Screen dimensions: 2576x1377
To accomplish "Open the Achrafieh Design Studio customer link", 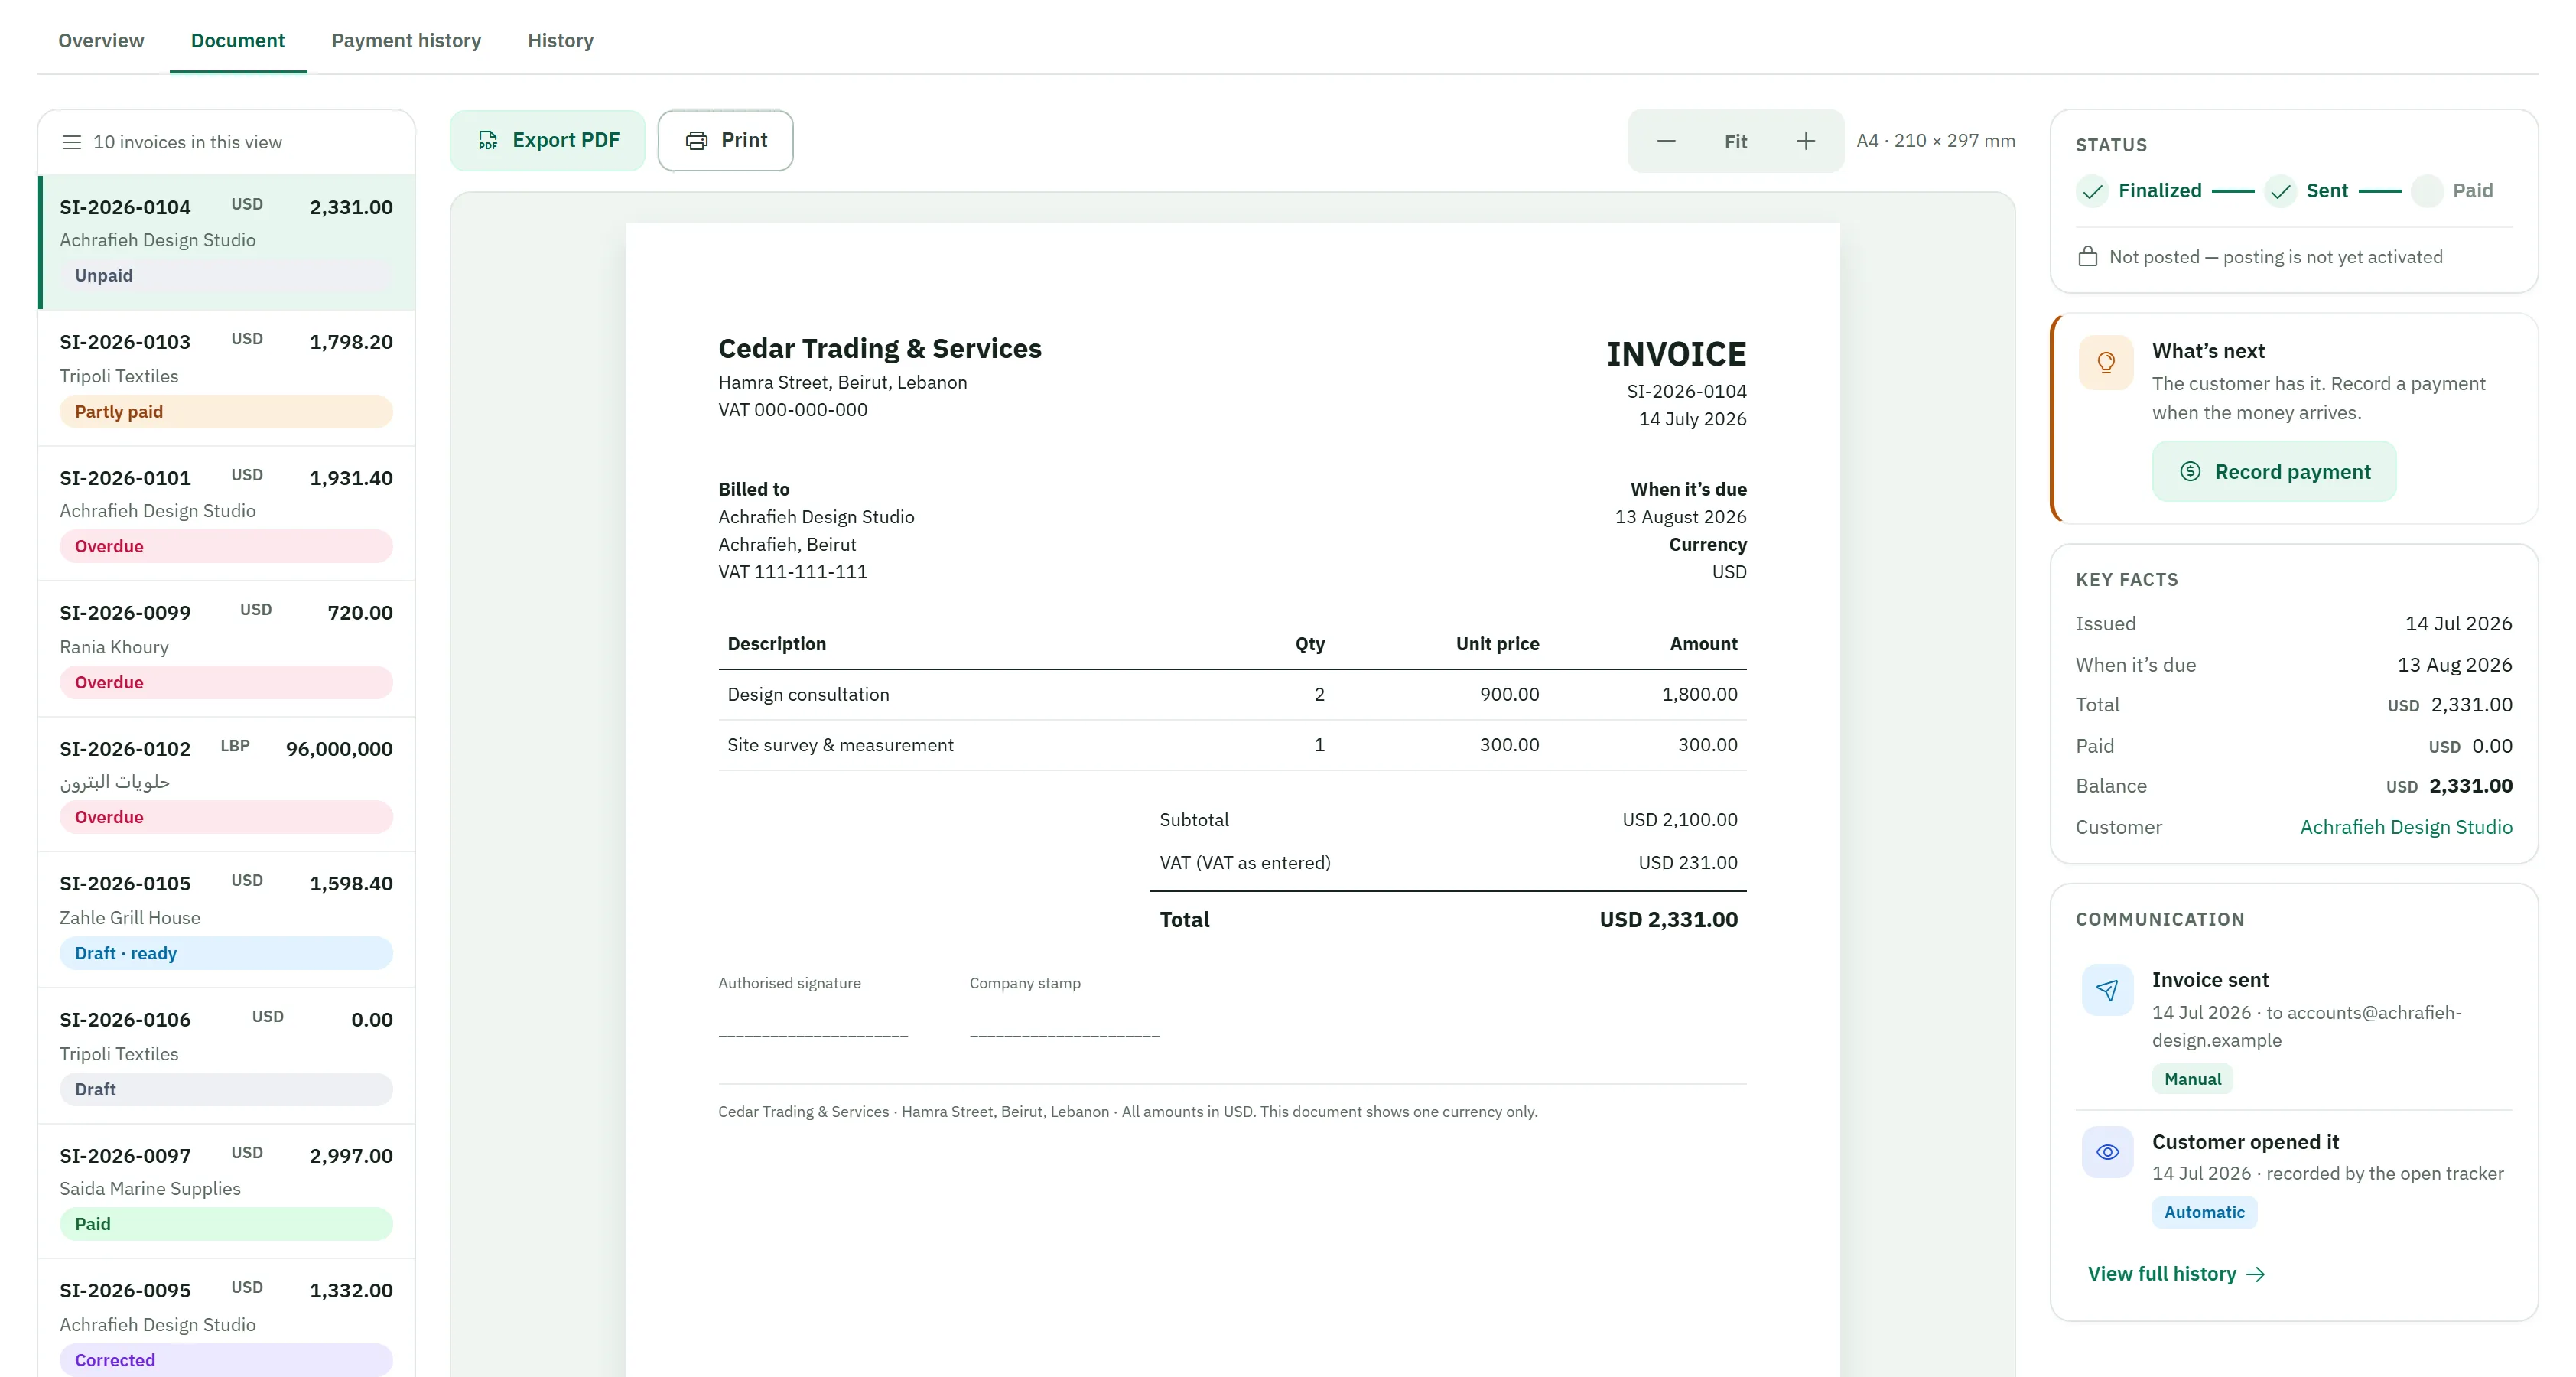I will [2405, 827].
